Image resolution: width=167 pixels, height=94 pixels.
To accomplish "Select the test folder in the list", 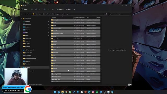I will click(x=76, y=63).
